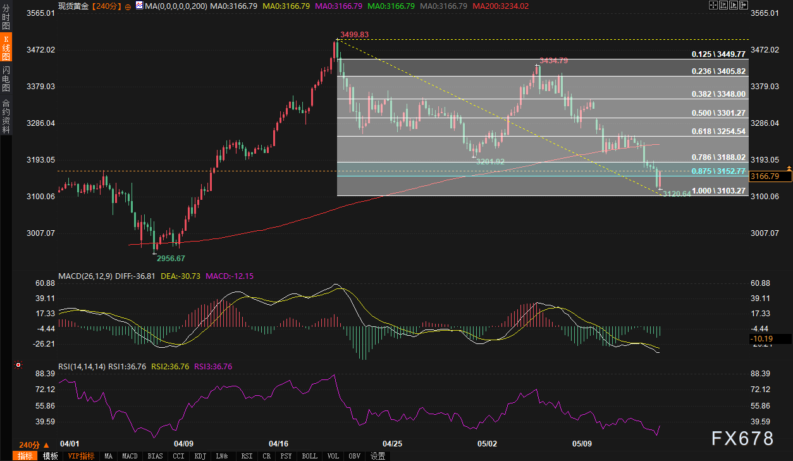Click the orange circle-plus icon beside 240分
793x461 pixels.
point(128,6)
